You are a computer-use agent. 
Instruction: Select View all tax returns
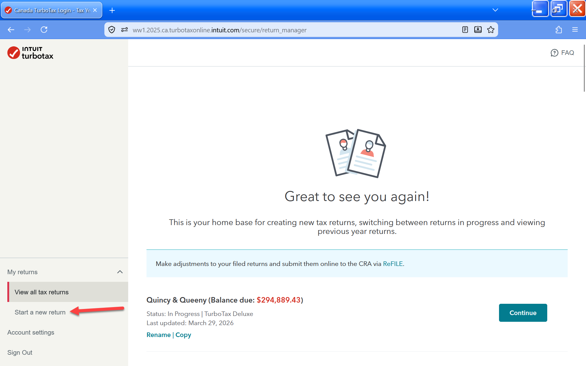[x=42, y=292]
